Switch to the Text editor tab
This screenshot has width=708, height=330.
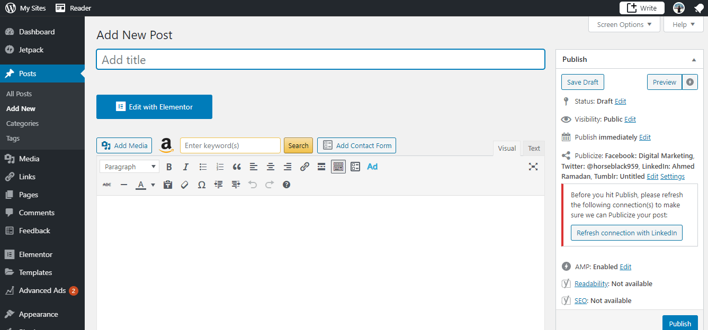point(534,149)
